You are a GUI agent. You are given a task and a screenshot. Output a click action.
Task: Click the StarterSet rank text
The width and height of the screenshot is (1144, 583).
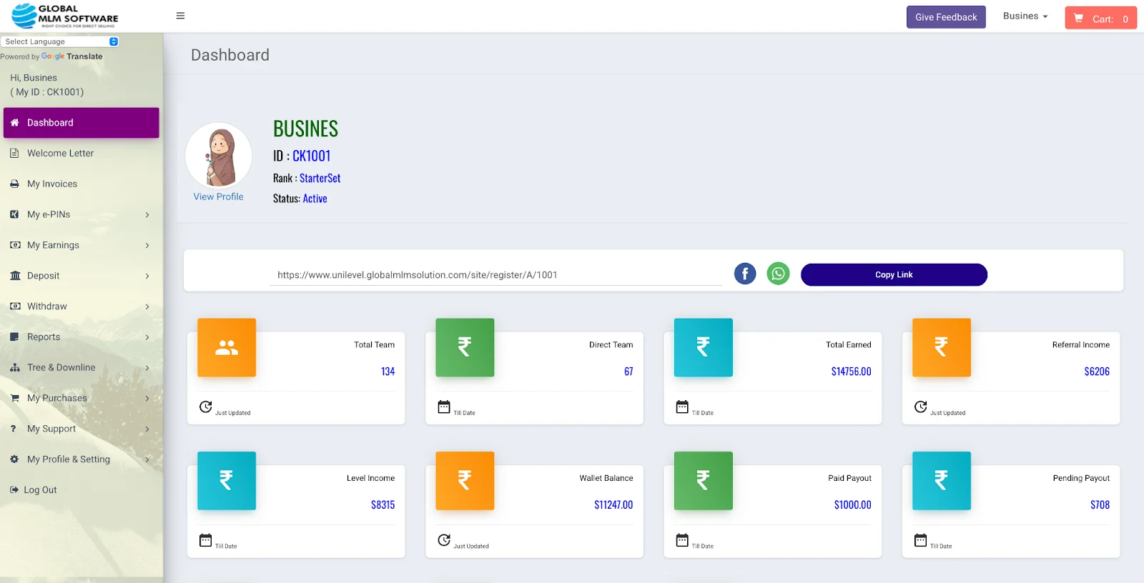coord(320,179)
